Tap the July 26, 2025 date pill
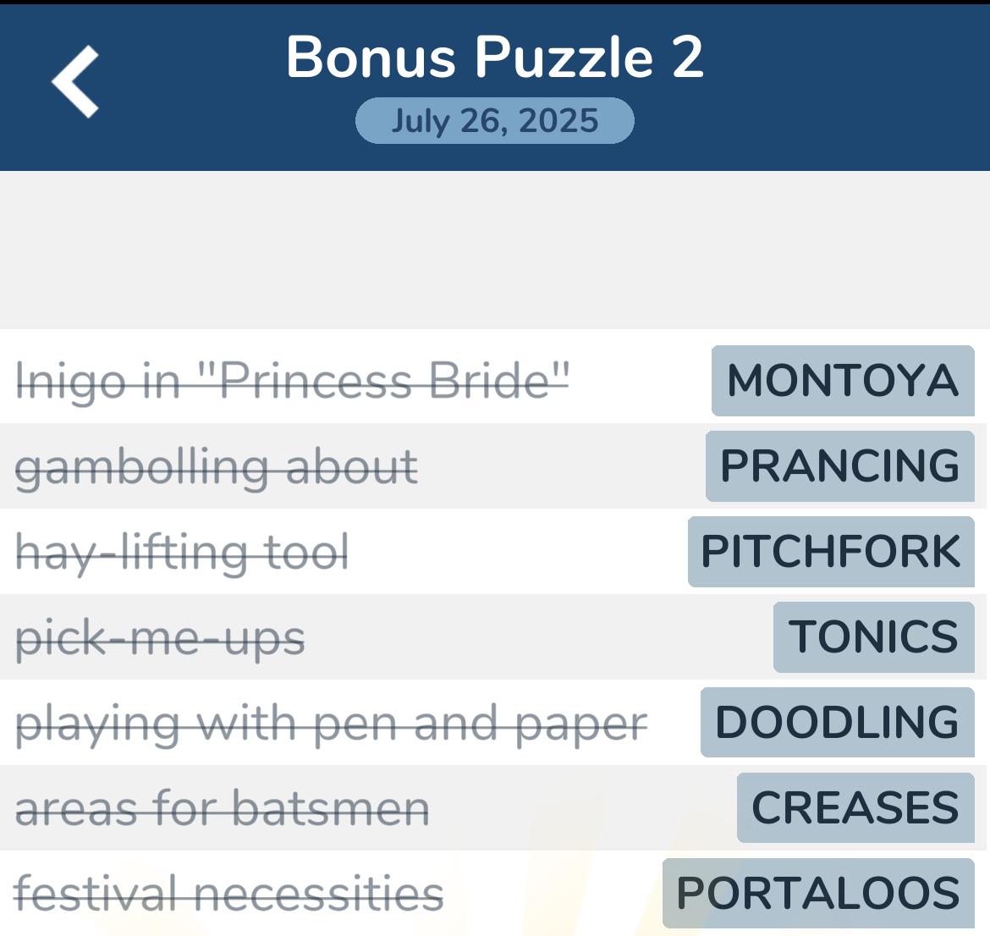This screenshot has width=990, height=936. (x=494, y=121)
